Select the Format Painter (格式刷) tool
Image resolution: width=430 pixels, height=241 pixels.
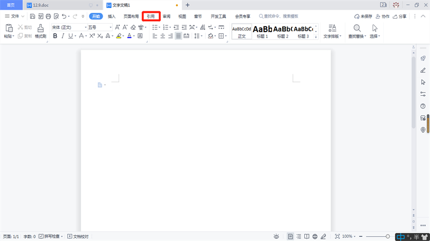point(41,31)
